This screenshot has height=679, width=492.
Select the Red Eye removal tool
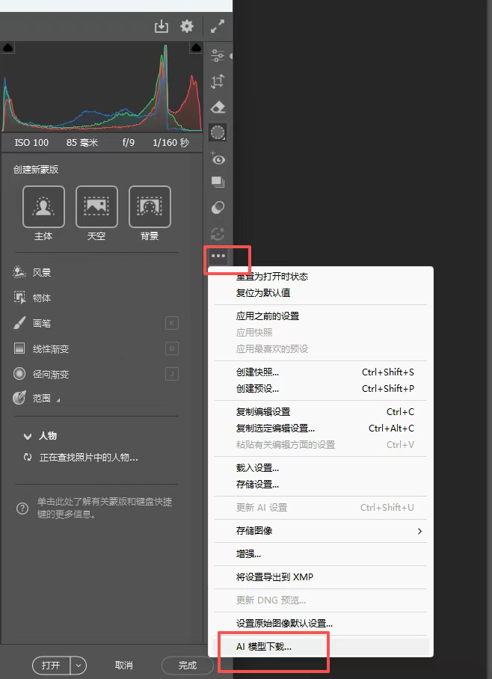[218, 159]
